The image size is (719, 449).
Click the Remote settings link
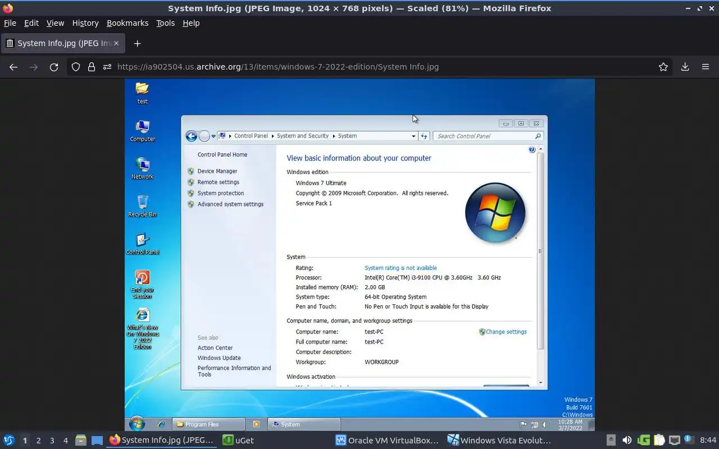click(218, 182)
